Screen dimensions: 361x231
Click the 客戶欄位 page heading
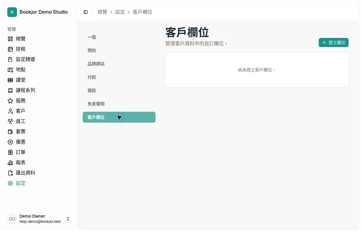187,32
